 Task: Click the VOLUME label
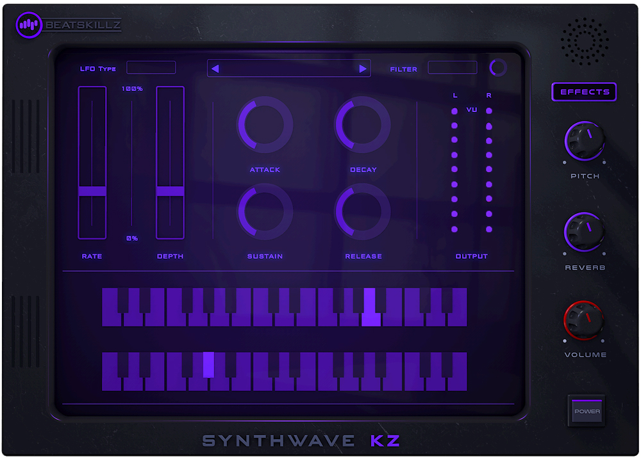[585, 355]
